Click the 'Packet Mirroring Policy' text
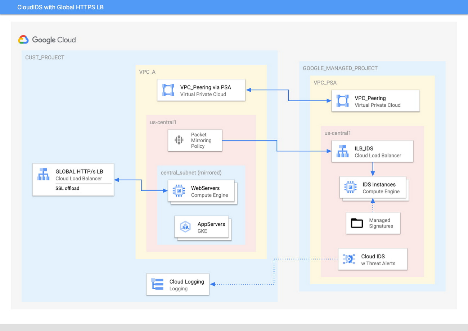468x331 pixels. click(201, 141)
